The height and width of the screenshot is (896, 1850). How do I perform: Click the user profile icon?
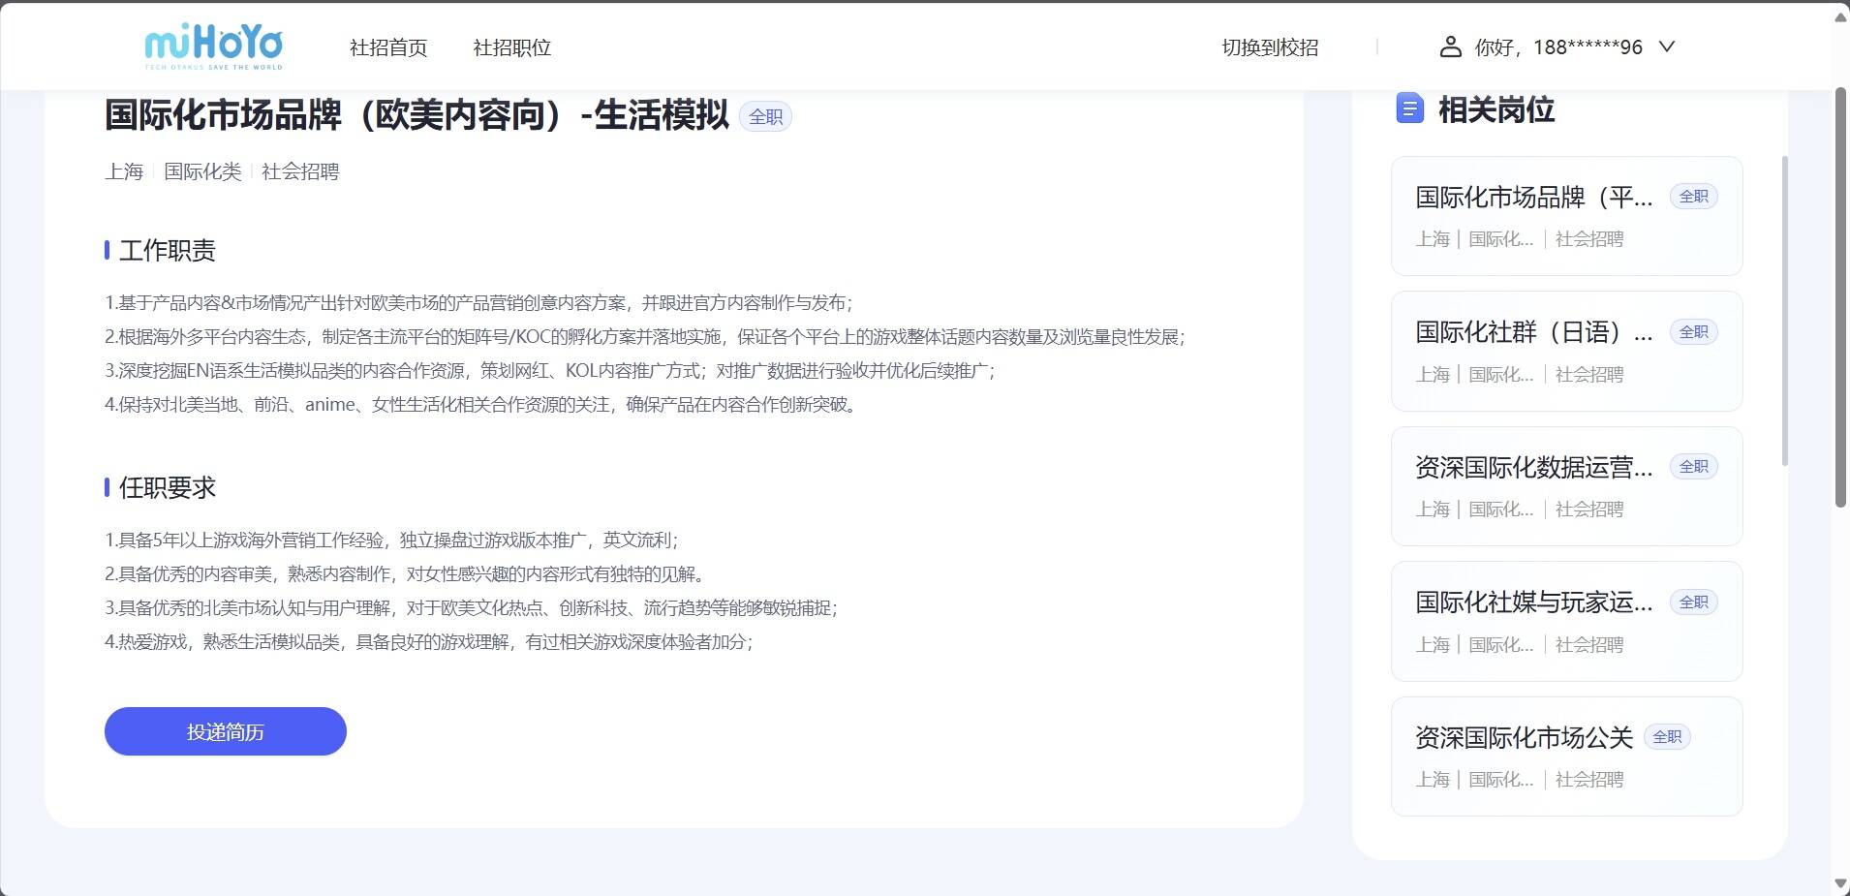point(1450,46)
